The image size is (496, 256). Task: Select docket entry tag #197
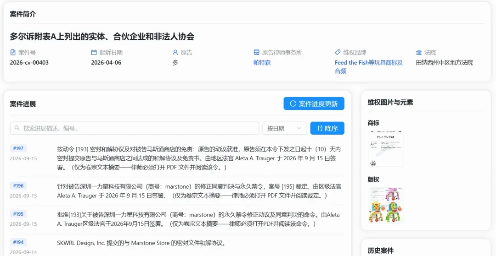pos(18,148)
